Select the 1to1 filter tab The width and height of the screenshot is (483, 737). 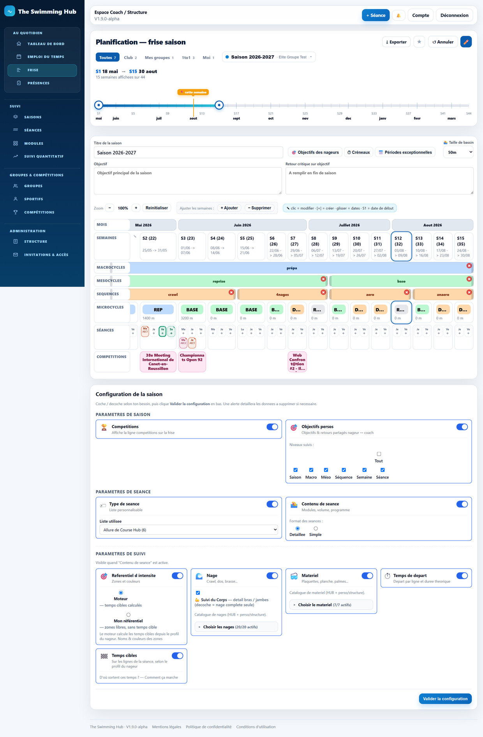click(x=188, y=58)
